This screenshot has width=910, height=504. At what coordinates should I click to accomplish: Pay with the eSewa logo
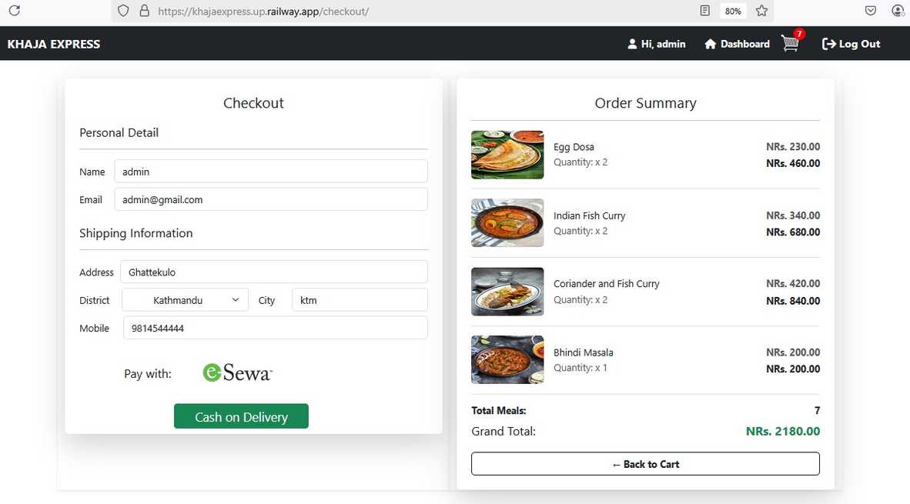pyautogui.click(x=237, y=373)
